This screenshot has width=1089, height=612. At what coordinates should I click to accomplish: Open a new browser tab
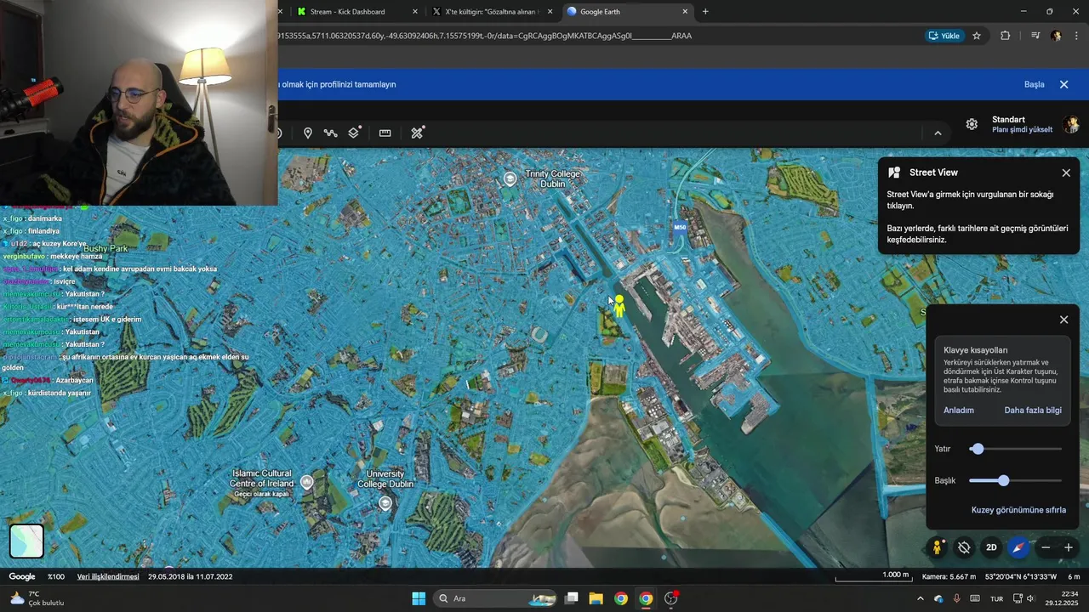tap(705, 12)
